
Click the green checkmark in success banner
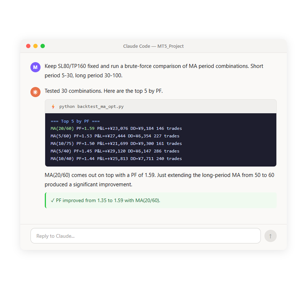point(52,200)
